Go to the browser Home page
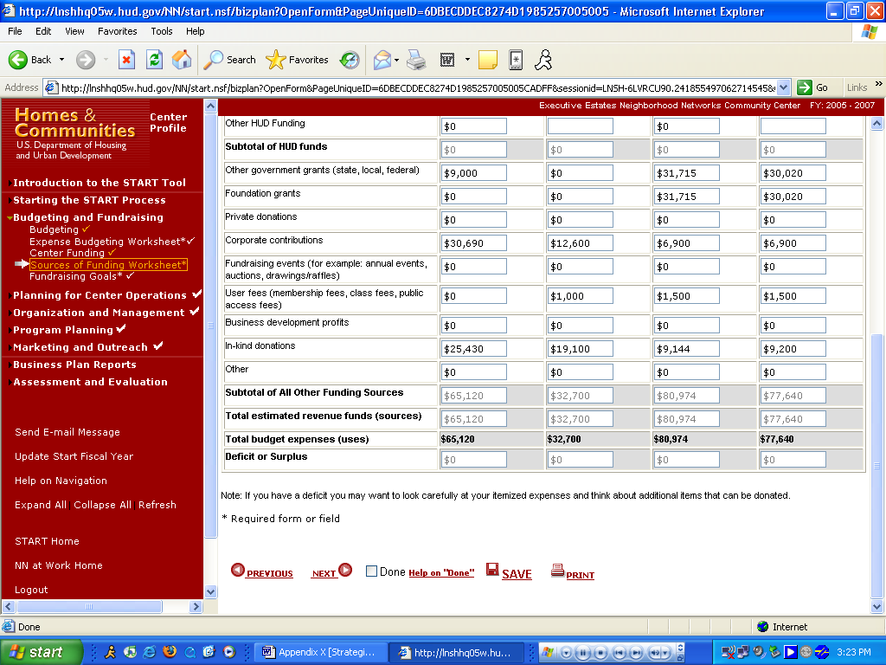The height and width of the screenshot is (665, 886). tap(182, 60)
